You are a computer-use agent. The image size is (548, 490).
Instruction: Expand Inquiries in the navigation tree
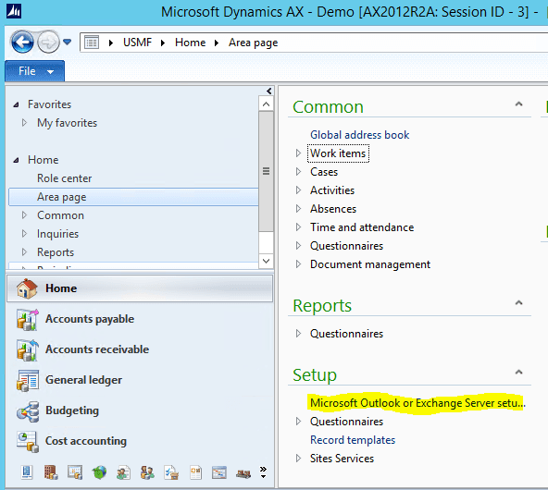pyautogui.click(x=24, y=234)
